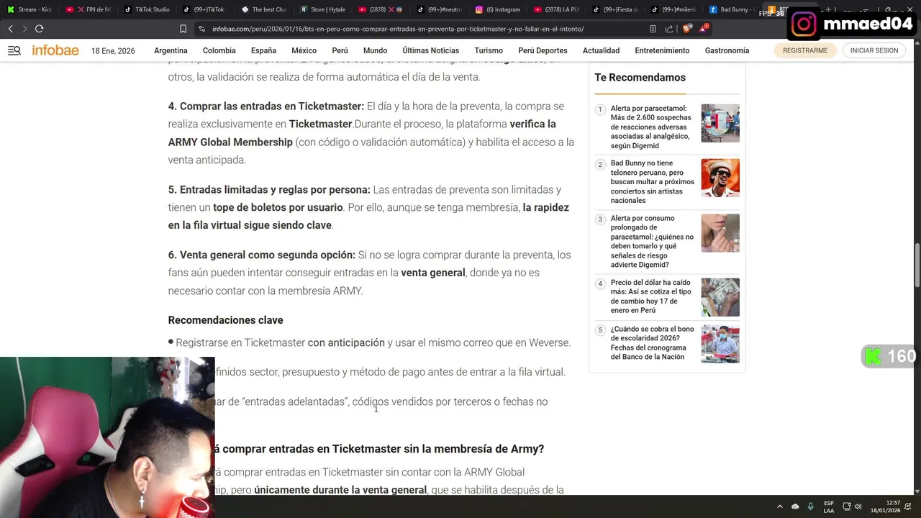Switch to The best Chat tab
The image size is (921, 518).
[265, 9]
